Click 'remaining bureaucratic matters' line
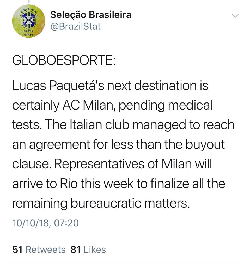This screenshot has height=267, width=250. point(100,203)
